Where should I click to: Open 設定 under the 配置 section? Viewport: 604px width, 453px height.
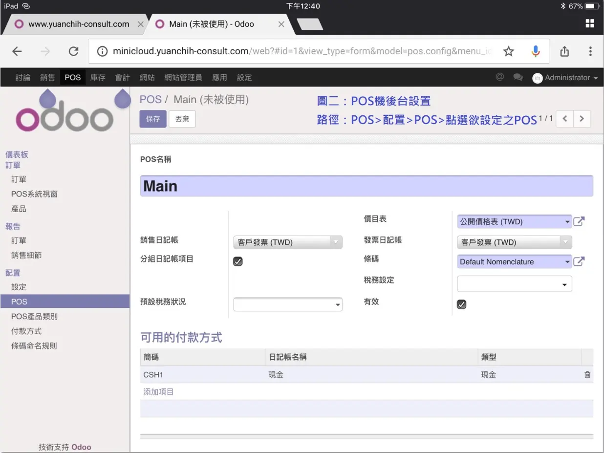[19, 287]
